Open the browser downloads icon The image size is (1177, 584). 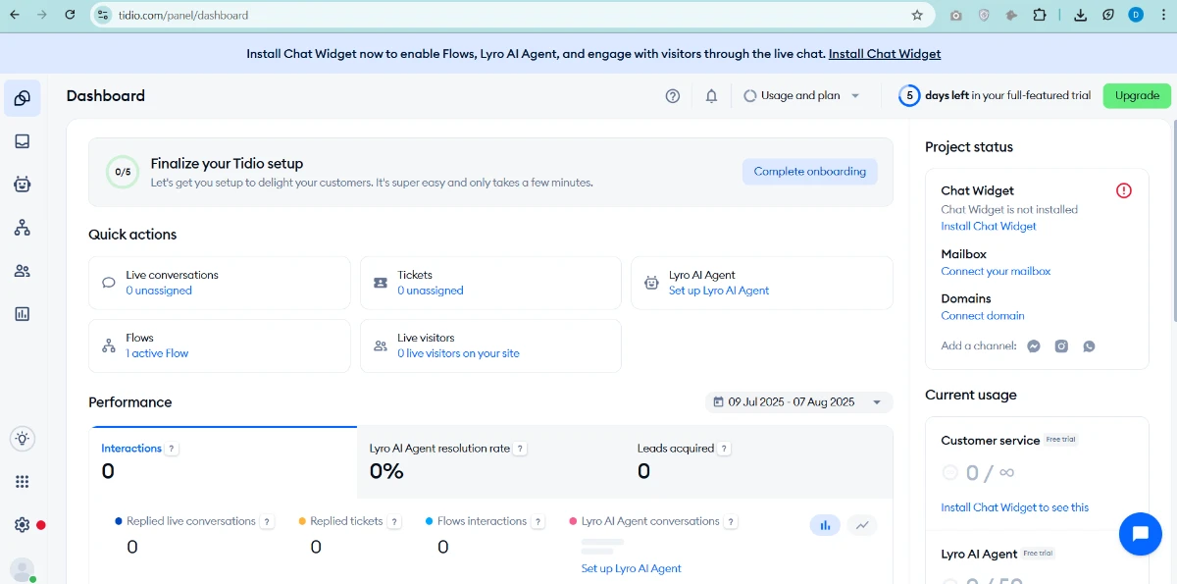pos(1080,15)
